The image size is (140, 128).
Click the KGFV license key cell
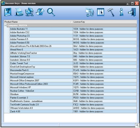click(105, 81)
